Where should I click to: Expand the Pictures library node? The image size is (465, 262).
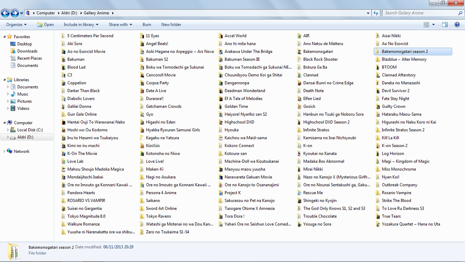(8, 102)
